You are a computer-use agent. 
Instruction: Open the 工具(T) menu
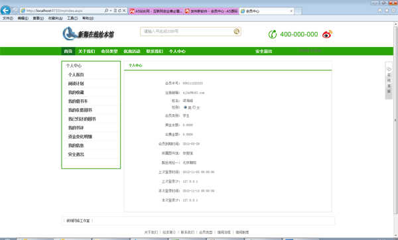pos(72,19)
